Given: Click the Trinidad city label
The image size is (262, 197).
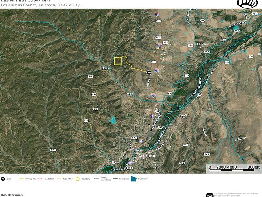Looking at the screenshot, I should pos(148,156).
